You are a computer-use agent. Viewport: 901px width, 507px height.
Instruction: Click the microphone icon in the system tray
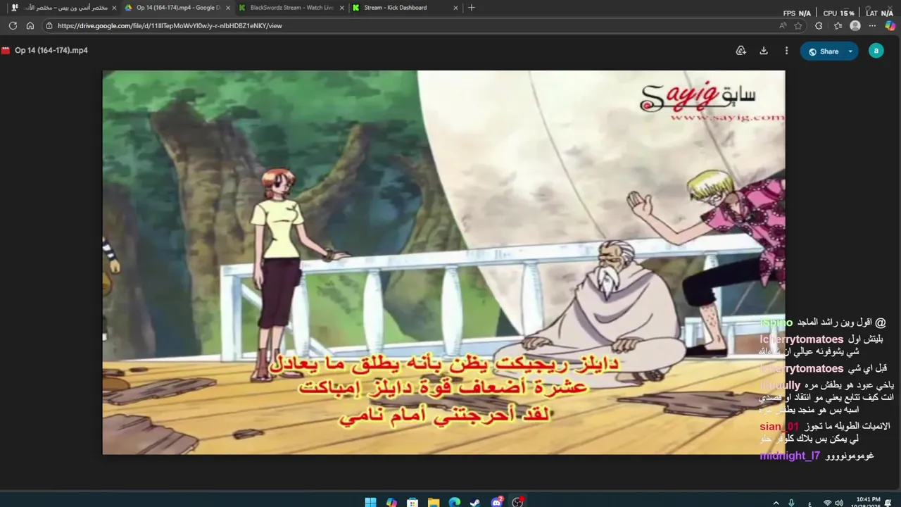[792, 503]
